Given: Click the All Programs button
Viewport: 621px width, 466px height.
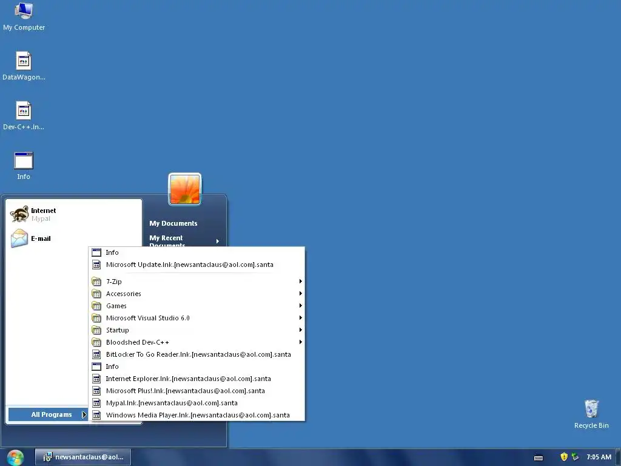Looking at the screenshot, I should tap(48, 414).
